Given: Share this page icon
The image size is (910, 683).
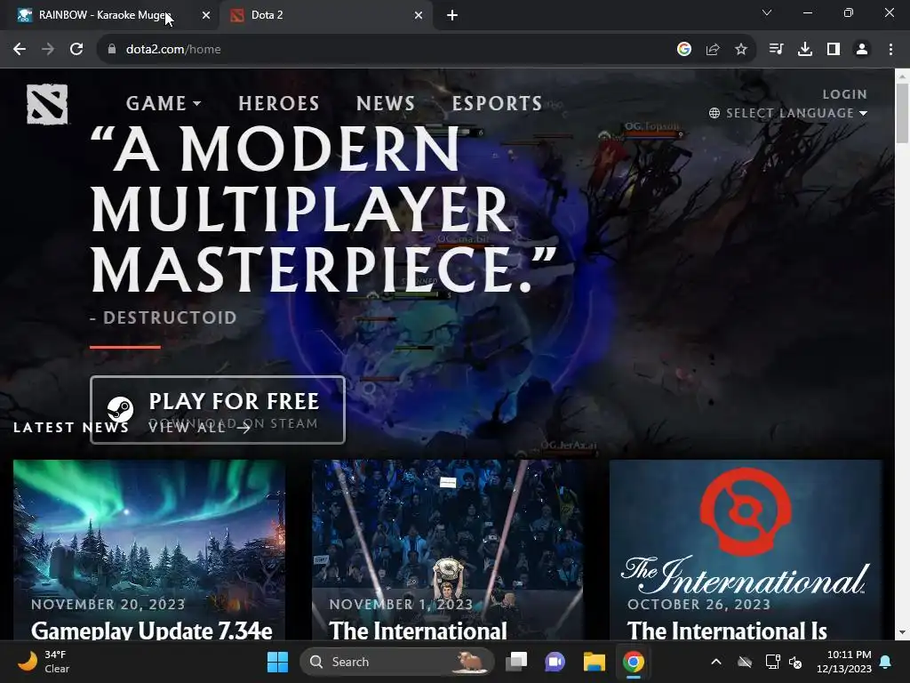Looking at the screenshot, I should [x=713, y=50].
